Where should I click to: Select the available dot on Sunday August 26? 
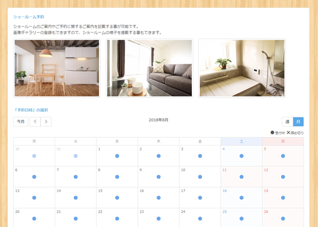(x=283, y=218)
